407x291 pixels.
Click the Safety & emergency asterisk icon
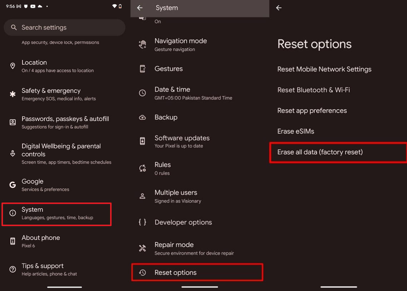(x=13, y=94)
